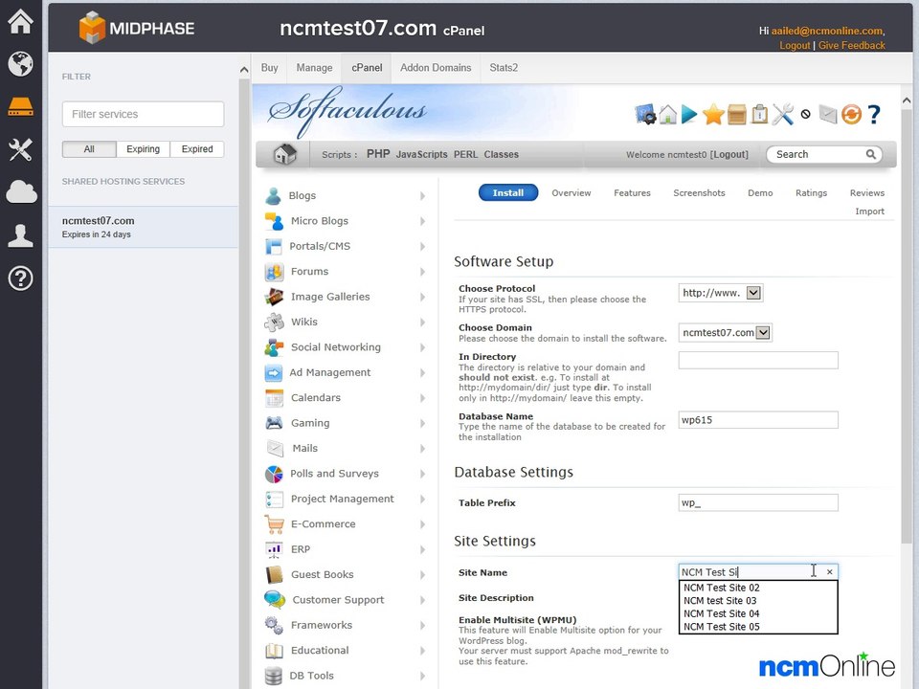Open the DB Tools database icon

[273, 676]
